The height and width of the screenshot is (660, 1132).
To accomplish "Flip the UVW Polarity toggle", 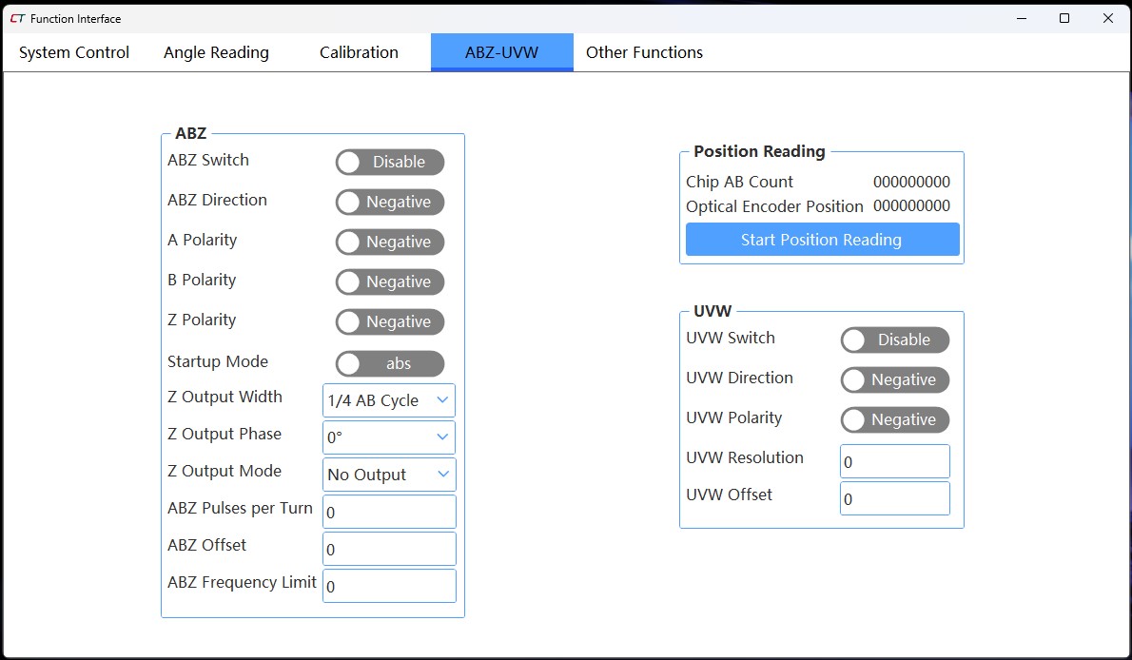I will [894, 419].
